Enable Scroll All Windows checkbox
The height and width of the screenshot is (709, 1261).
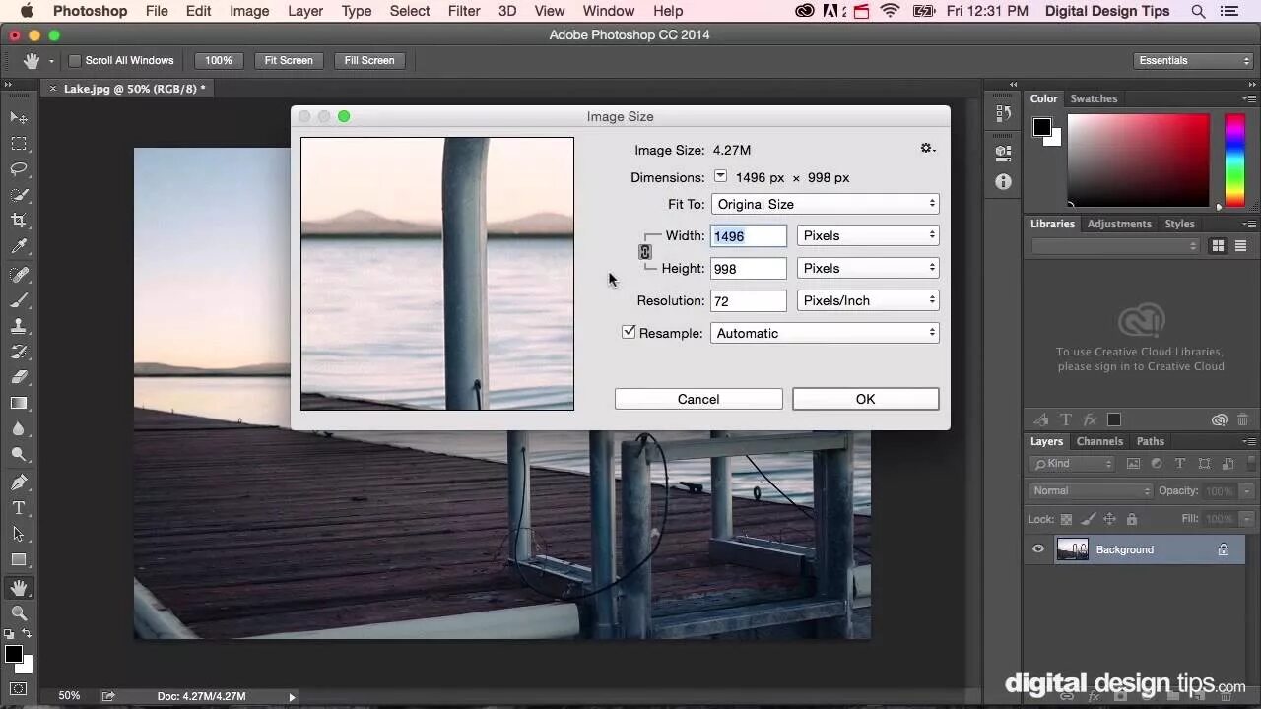point(75,60)
